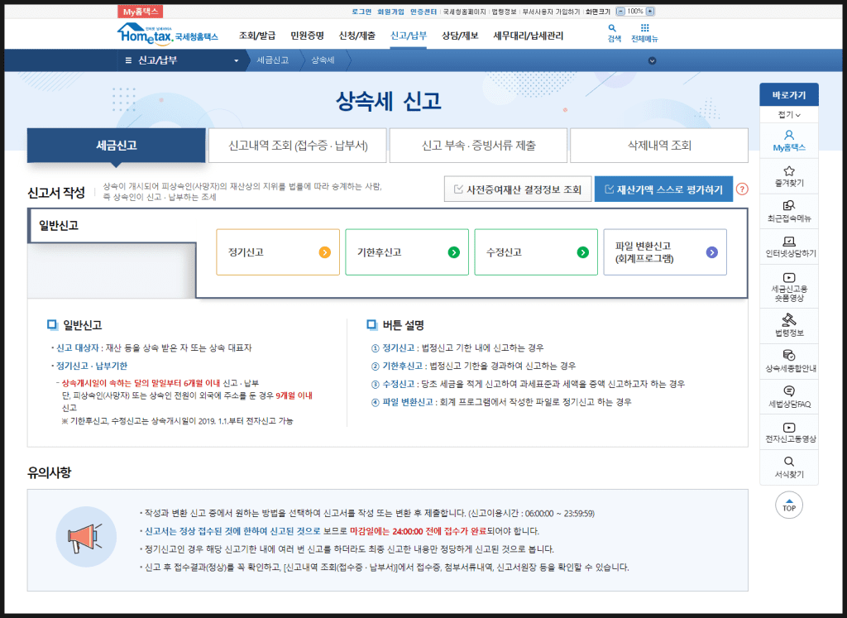
Task: Expand the 신고/납부 breadcrumb dropdown
Action: [236, 60]
